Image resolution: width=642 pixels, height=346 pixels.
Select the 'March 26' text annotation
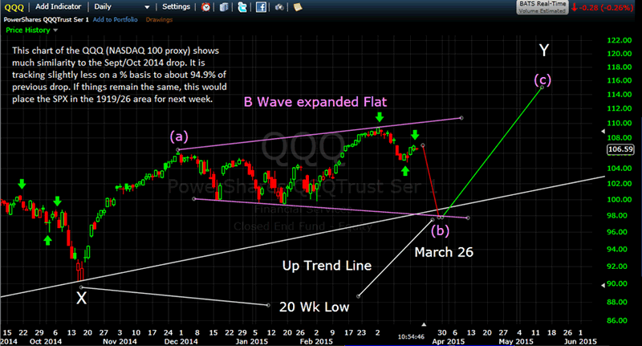coord(444,252)
